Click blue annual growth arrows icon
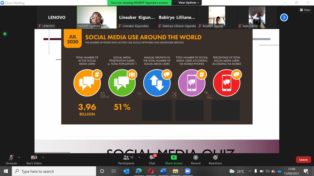This screenshot has width=314, height=176. point(157,83)
